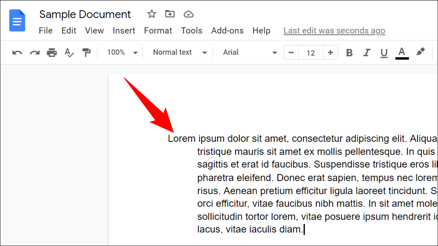Open the Help menu
Image resolution: width=438 pixels, height=246 pixels.
tap(261, 31)
